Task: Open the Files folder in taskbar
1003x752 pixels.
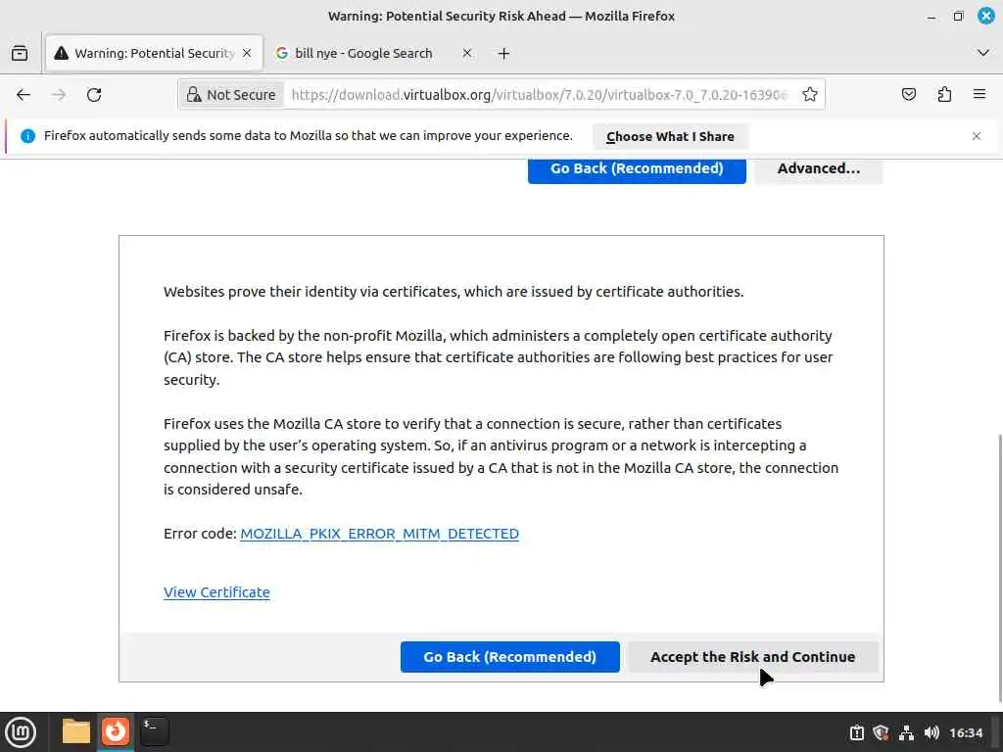Action: 75,731
